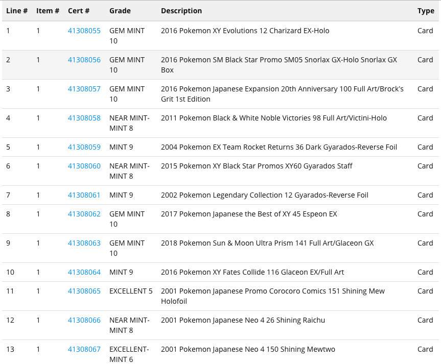Select the XY60 Gyarados Staff description
This screenshot has height=364, width=441.
[257, 166]
